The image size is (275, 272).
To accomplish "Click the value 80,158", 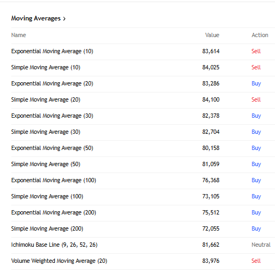I will 211,148.
